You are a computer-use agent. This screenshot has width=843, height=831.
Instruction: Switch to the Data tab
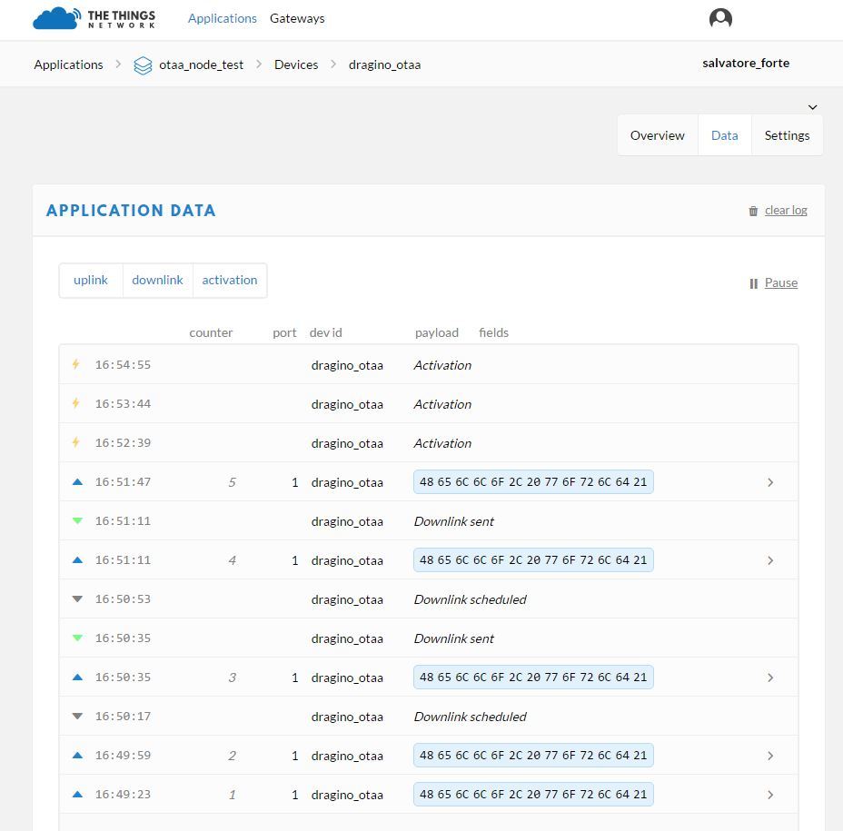pyautogui.click(x=724, y=135)
